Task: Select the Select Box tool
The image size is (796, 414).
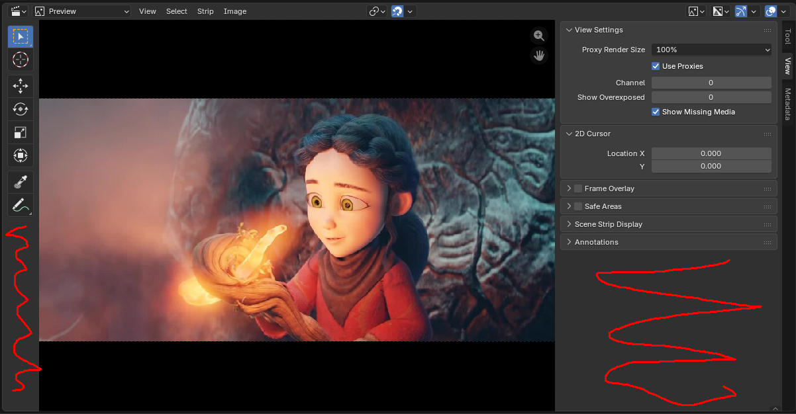Action: pos(21,37)
